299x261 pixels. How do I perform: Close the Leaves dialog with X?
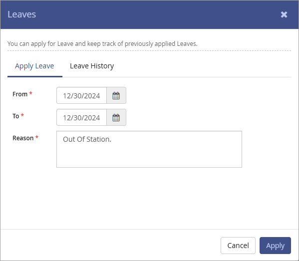tap(284, 14)
